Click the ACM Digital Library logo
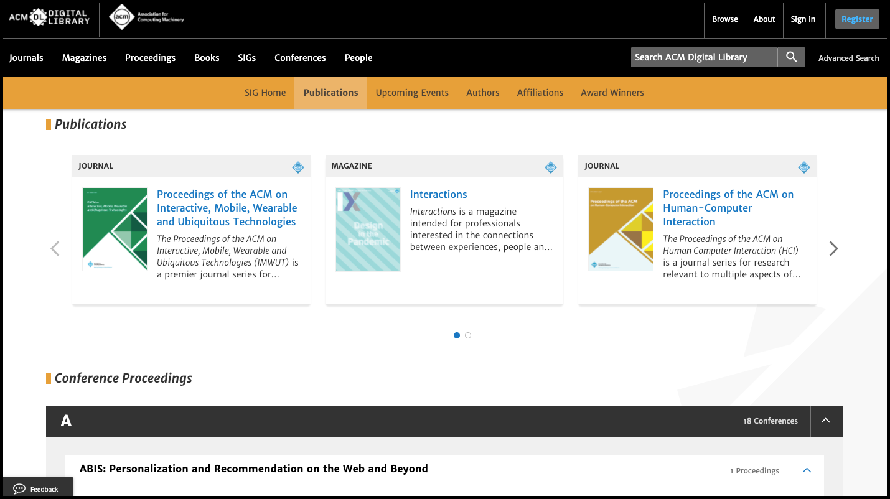890x499 pixels. pyautogui.click(x=49, y=17)
